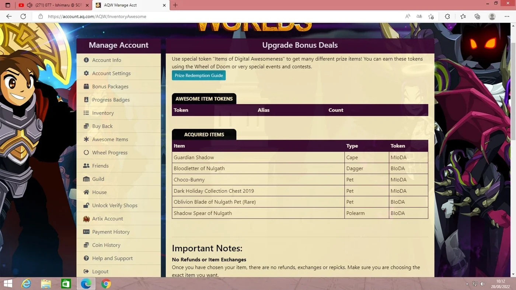Click the page vertical scrollbar
516x290 pixels.
point(513,83)
